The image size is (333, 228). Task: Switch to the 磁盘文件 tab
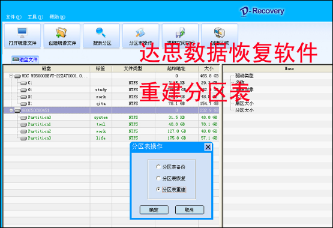(x=25, y=60)
